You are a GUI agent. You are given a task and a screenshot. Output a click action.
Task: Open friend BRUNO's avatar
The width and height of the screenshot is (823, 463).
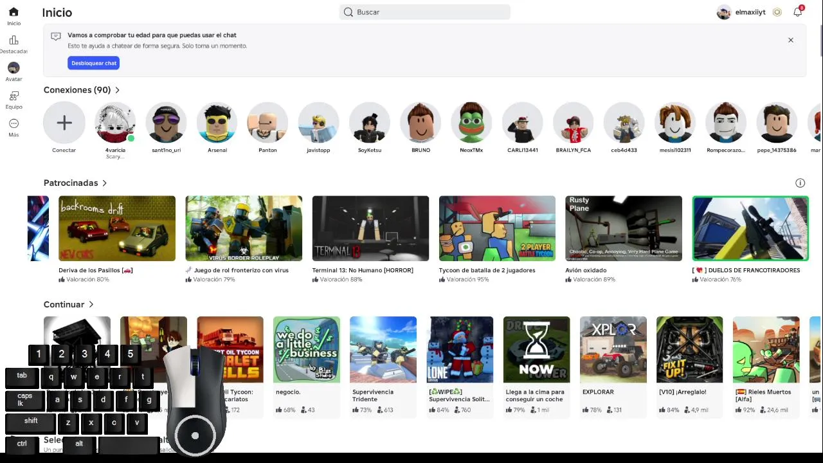point(421,122)
